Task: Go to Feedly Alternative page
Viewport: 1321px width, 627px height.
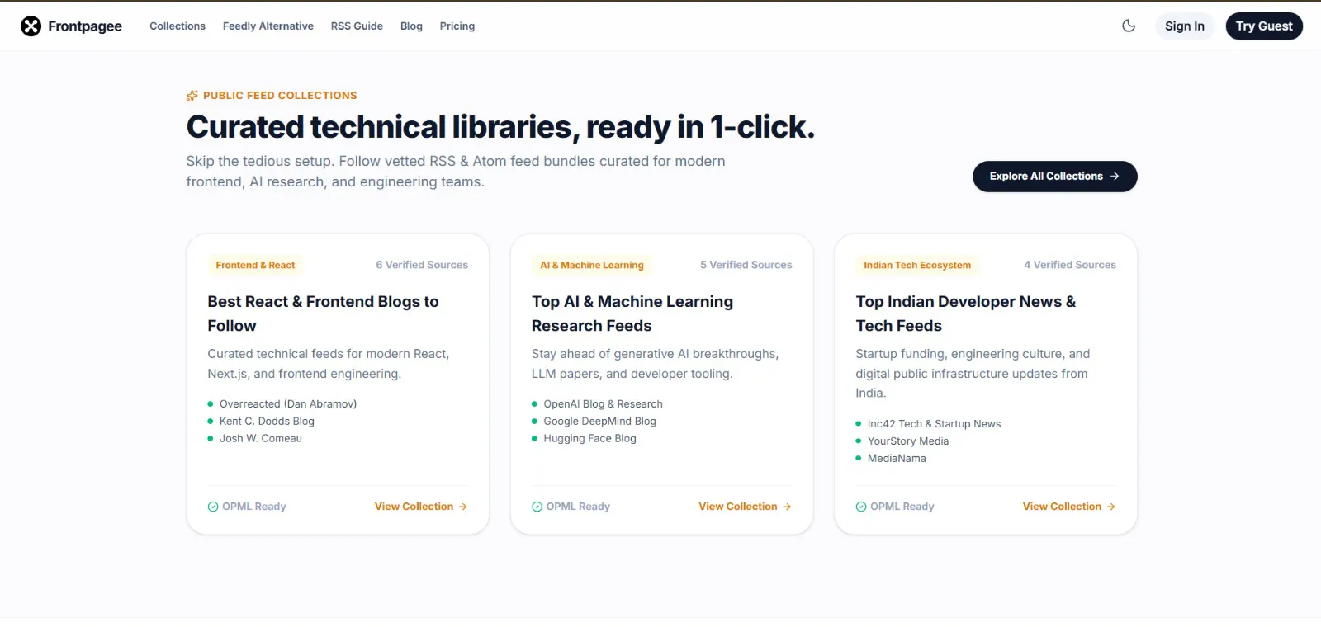Action: pos(268,26)
